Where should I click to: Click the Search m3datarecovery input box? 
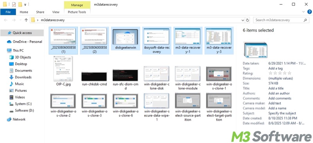pos(278,20)
